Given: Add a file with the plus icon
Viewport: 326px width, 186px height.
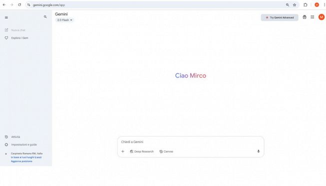Looking at the screenshot, I should [123, 151].
